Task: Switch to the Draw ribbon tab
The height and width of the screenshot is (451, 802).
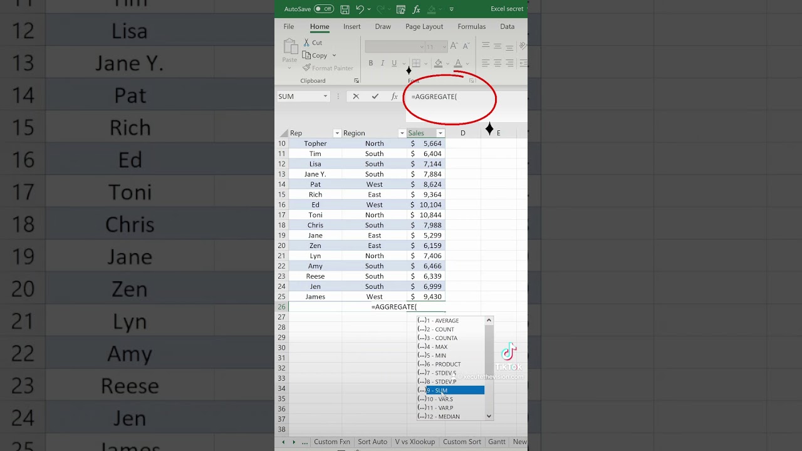Action: tap(383, 26)
